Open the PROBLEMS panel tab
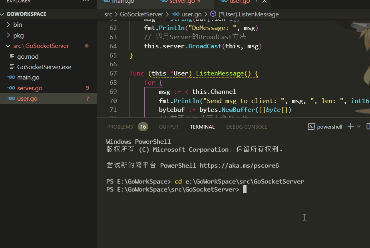This screenshot has width=370, height=248. click(x=120, y=127)
